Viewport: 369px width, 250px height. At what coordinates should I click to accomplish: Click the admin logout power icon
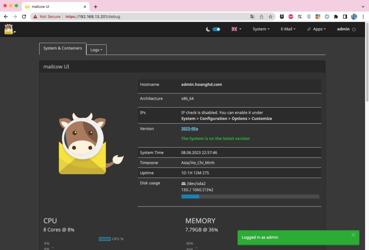354,29
